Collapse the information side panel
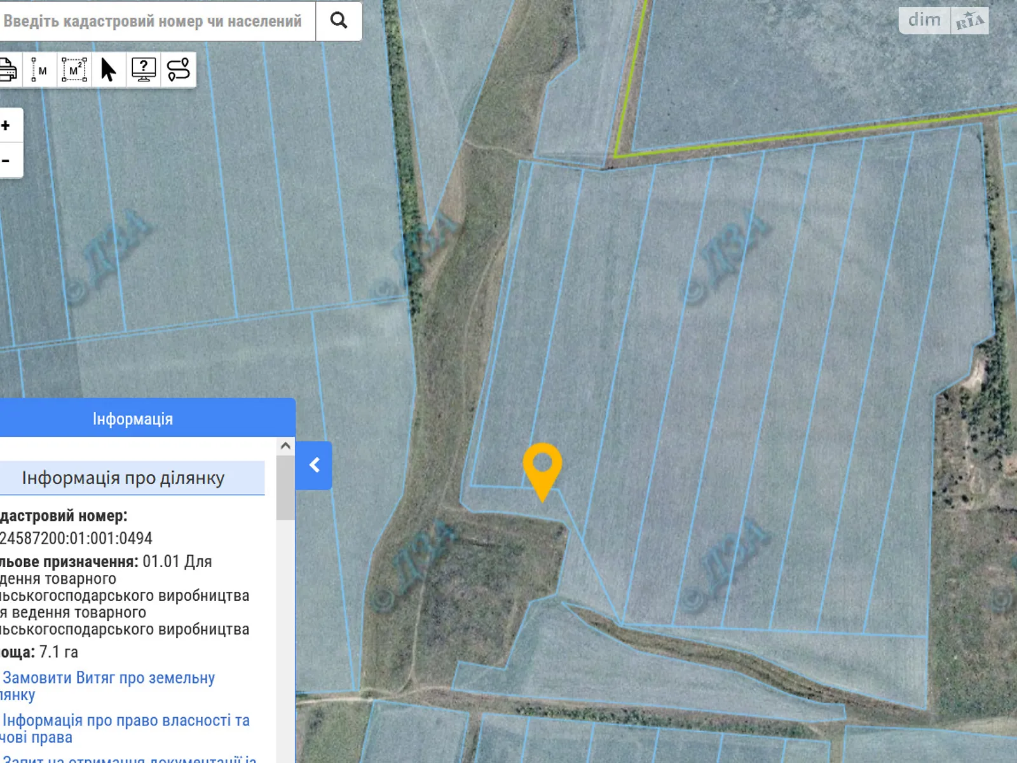This screenshot has width=1017, height=763. 314,465
